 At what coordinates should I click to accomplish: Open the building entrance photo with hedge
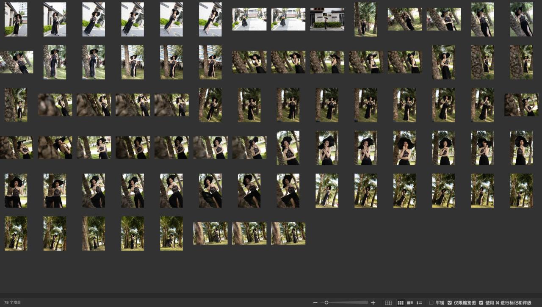point(327,19)
